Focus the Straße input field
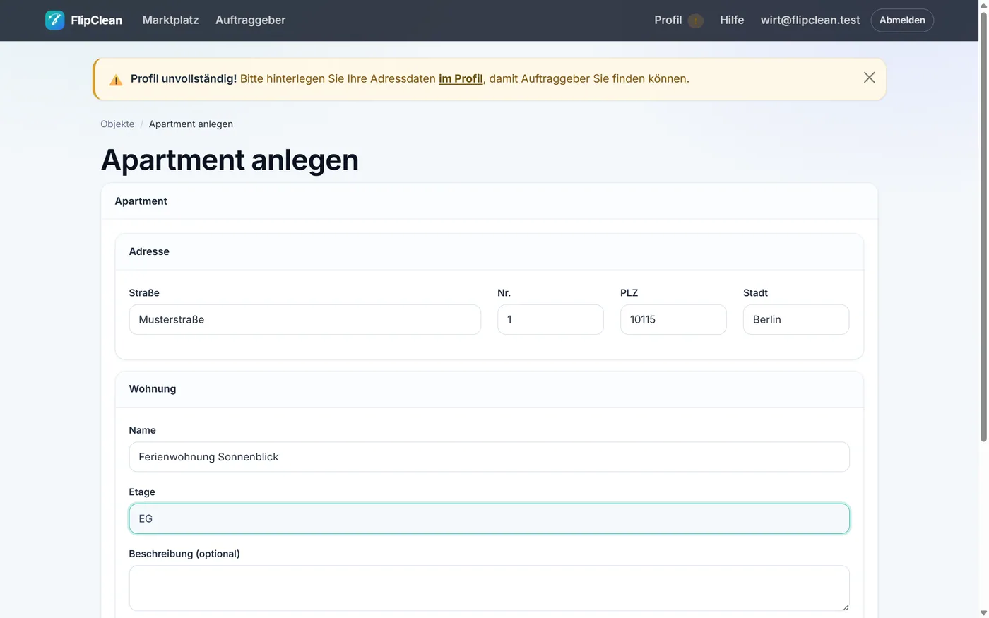989x618 pixels. (305, 319)
